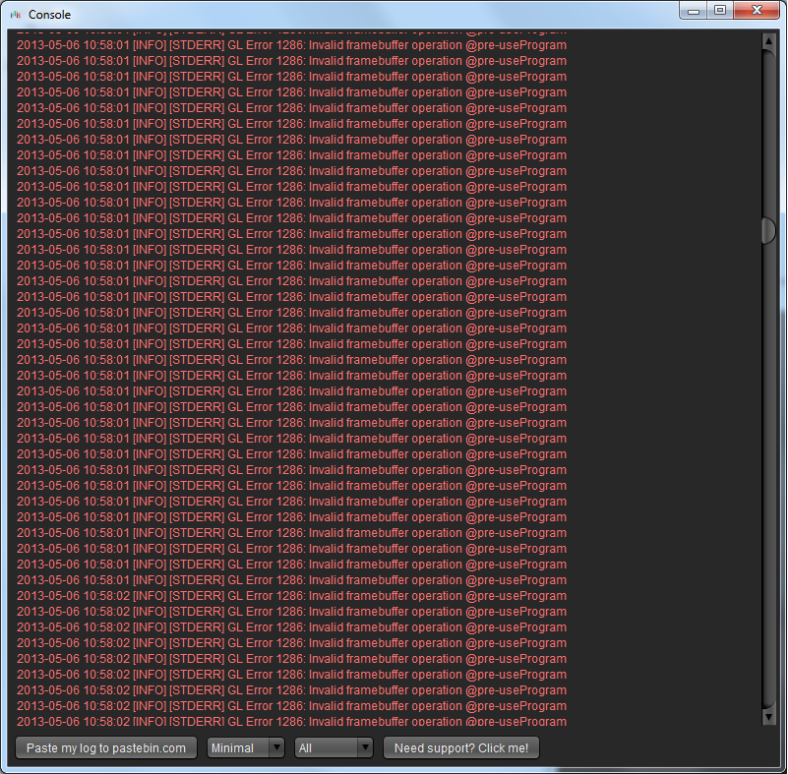Image resolution: width=788 pixels, height=774 pixels.
Task: Click the scrollbar down arrow
Action: (x=768, y=716)
